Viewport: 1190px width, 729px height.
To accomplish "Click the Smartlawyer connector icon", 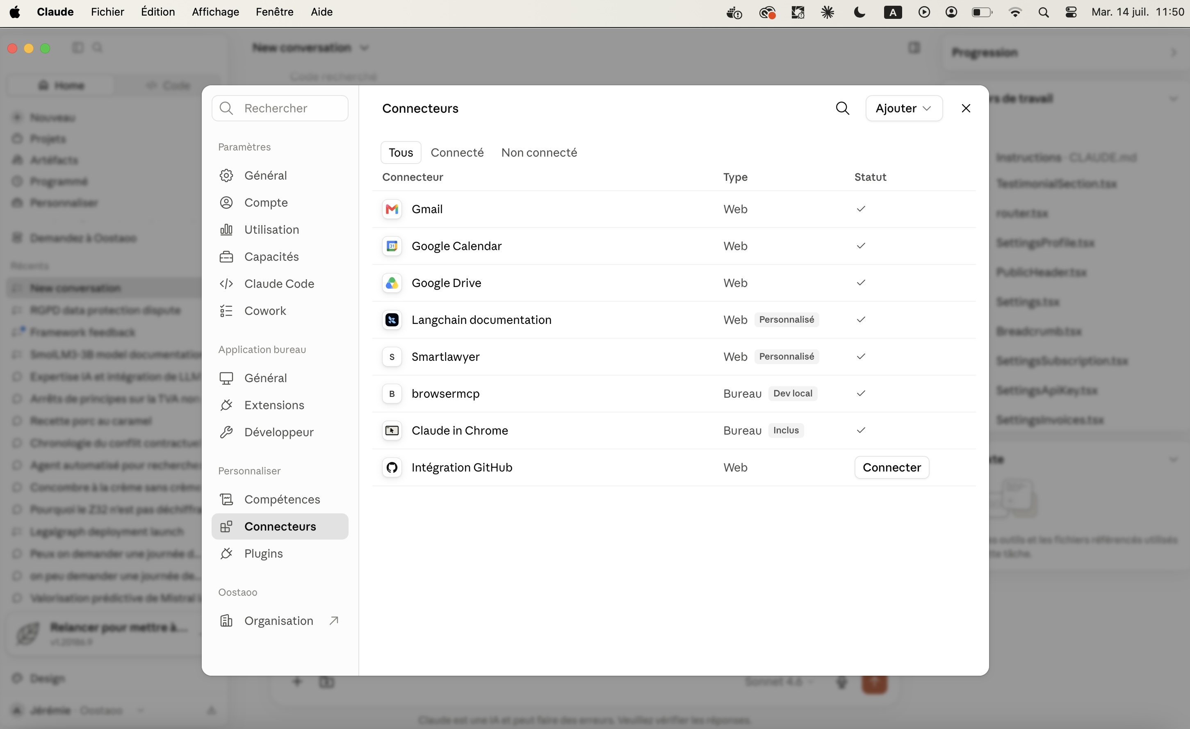I will (392, 357).
